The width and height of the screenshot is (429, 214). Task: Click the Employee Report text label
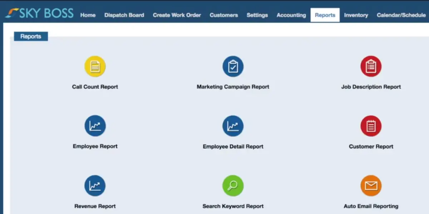tap(95, 146)
